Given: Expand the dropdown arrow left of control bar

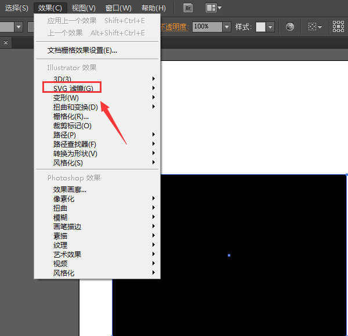Looking at the screenshot, I should pos(19,27).
